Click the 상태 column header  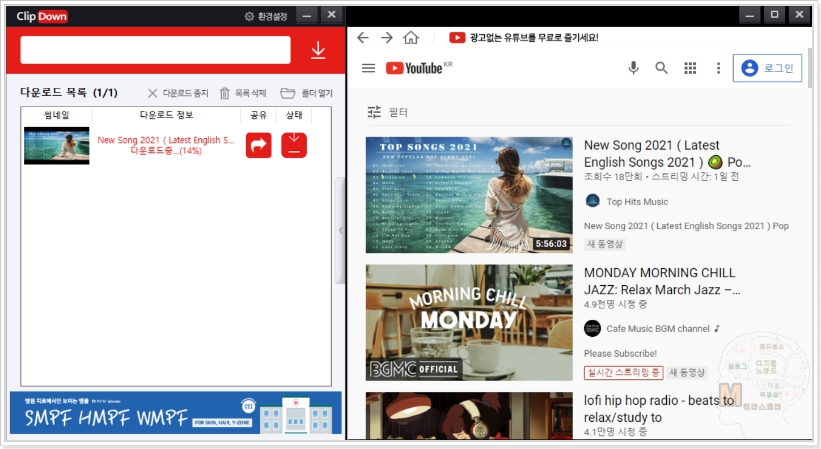pos(294,115)
